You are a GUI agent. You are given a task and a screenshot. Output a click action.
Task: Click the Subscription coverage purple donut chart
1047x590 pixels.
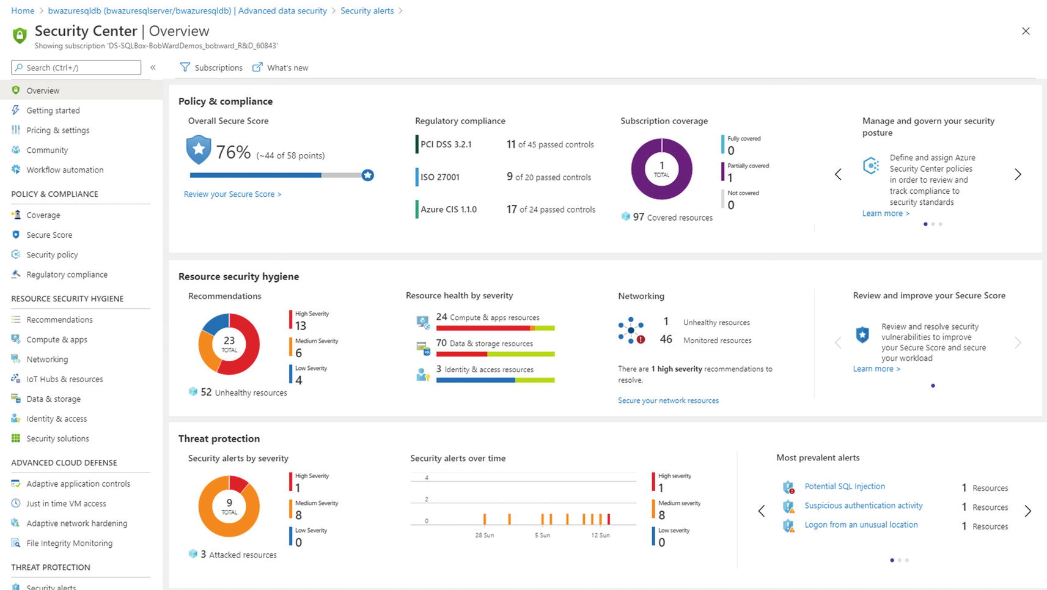coord(661,169)
